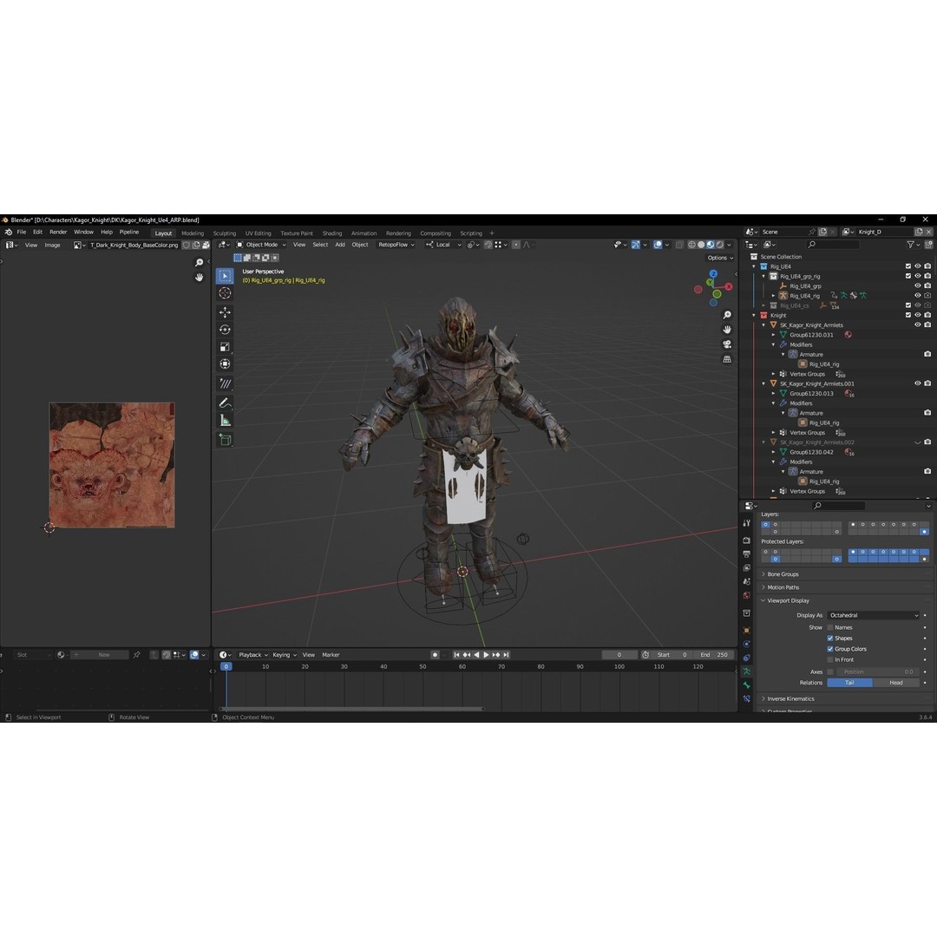Expand the Motion Paths panel
This screenshot has height=937, width=937.
pos(783,587)
